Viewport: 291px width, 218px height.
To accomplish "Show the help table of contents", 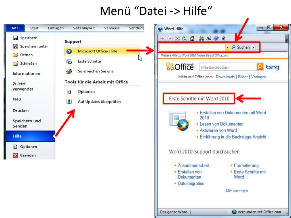I will 216,38.
